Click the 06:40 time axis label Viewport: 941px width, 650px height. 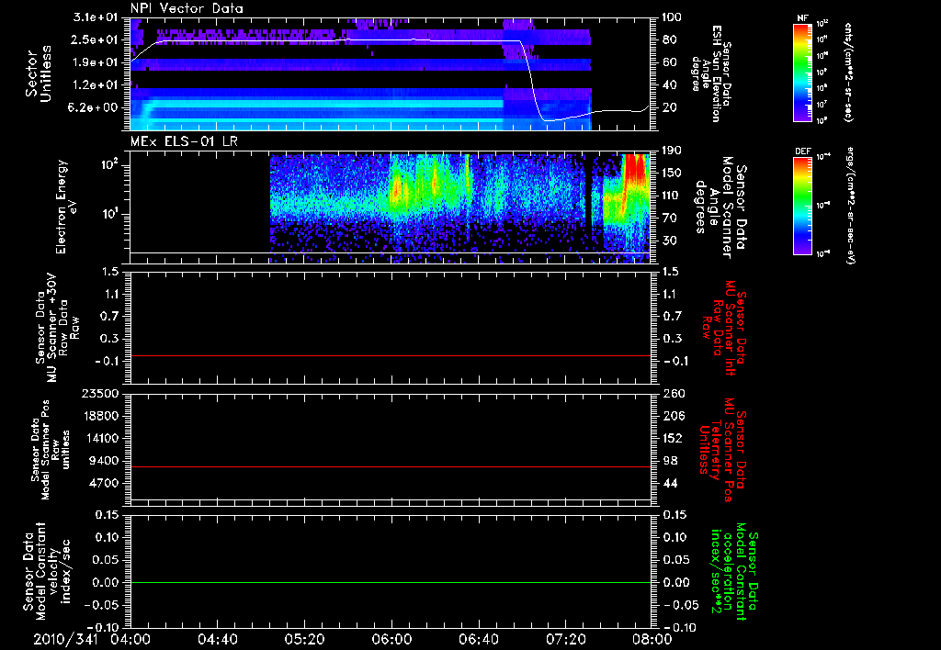[x=478, y=638]
